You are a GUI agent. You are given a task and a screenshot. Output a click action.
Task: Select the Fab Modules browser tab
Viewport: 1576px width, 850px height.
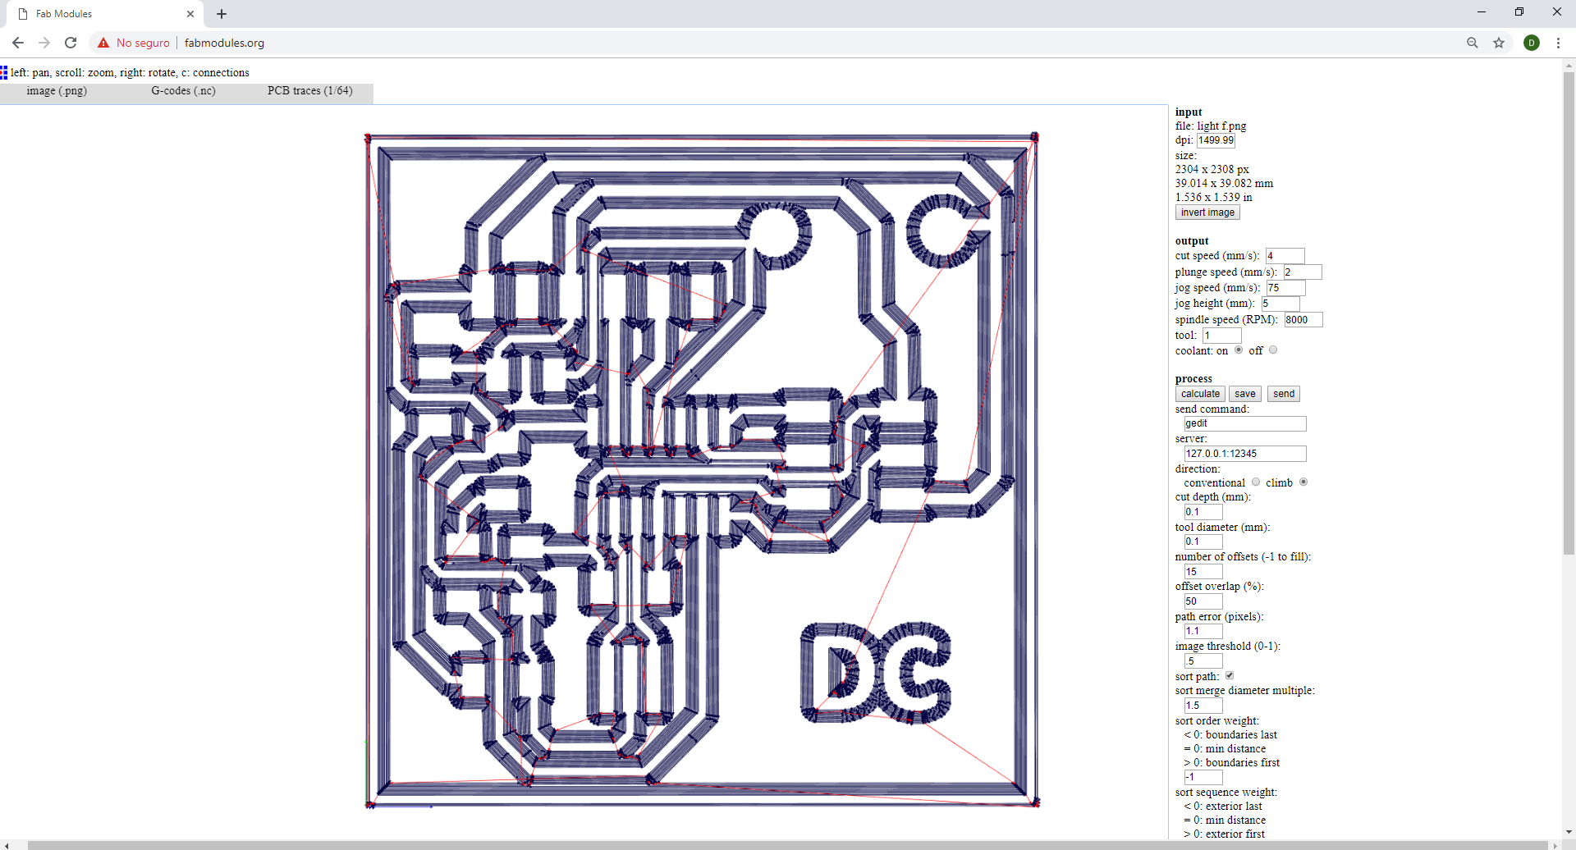pyautogui.click(x=105, y=14)
